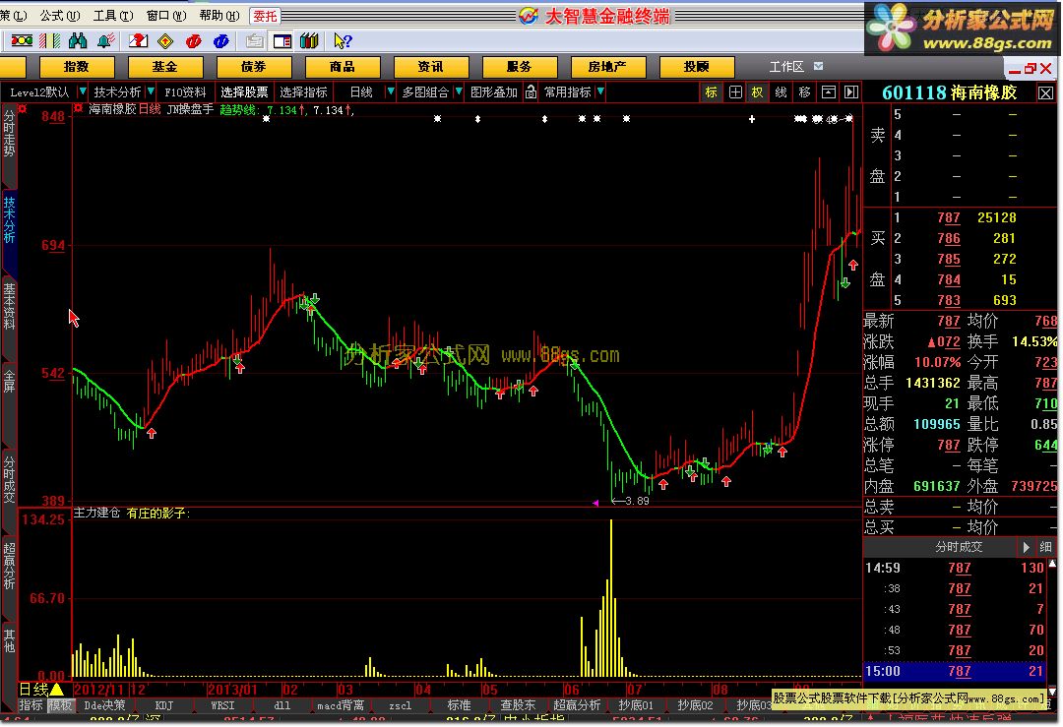Viewport: 1063px width, 727px height.
Task: Open the 公式(U) menu
Action: pyautogui.click(x=60, y=15)
